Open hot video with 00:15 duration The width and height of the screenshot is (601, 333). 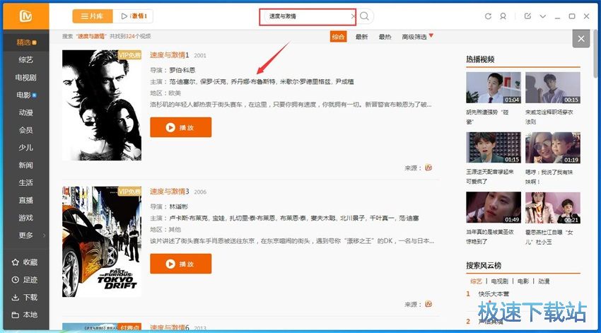tap(553, 88)
